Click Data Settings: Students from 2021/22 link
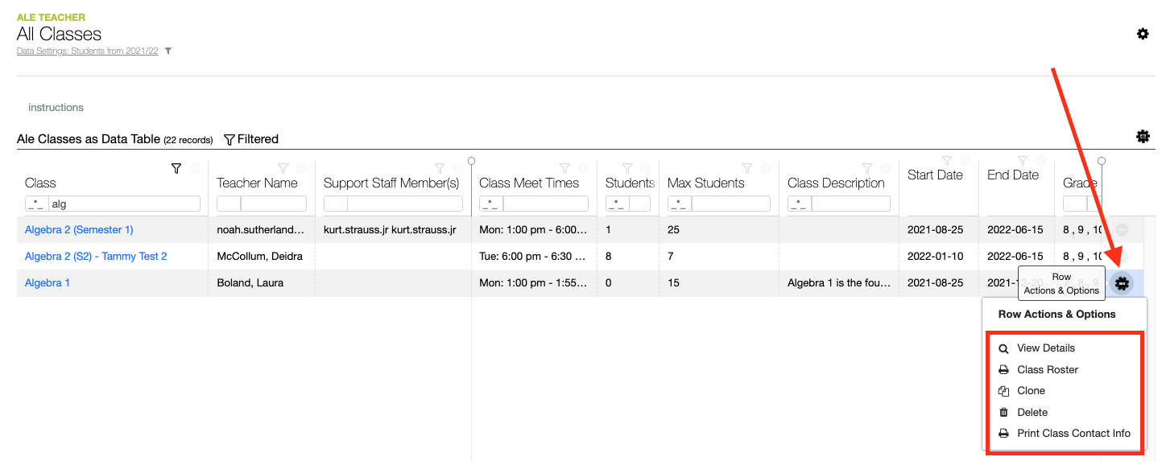 pyautogui.click(x=88, y=51)
